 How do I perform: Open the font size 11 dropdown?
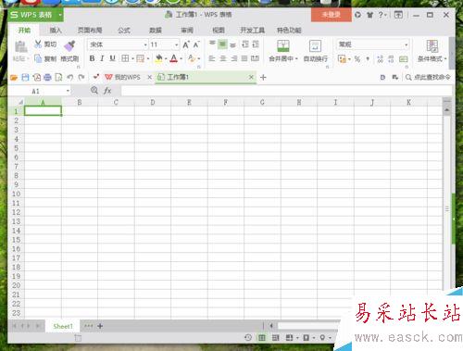click(x=176, y=45)
